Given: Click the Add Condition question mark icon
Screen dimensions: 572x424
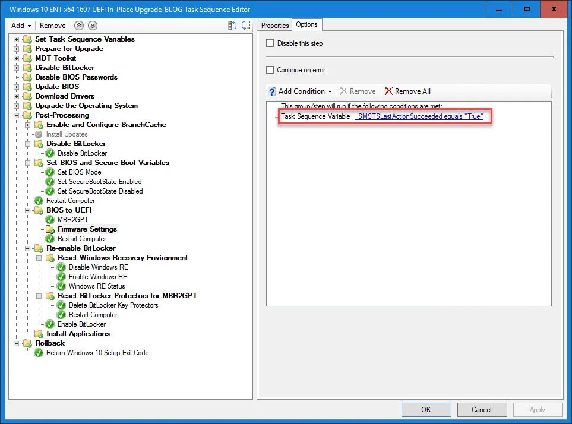Looking at the screenshot, I should 272,91.
